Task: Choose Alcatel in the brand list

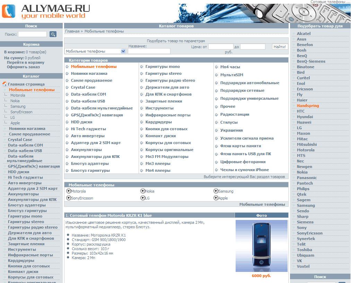Action: 304,34
